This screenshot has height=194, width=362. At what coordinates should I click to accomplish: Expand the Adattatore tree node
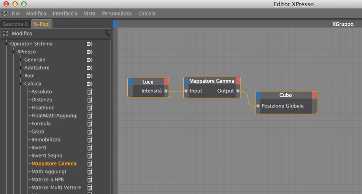21,67
